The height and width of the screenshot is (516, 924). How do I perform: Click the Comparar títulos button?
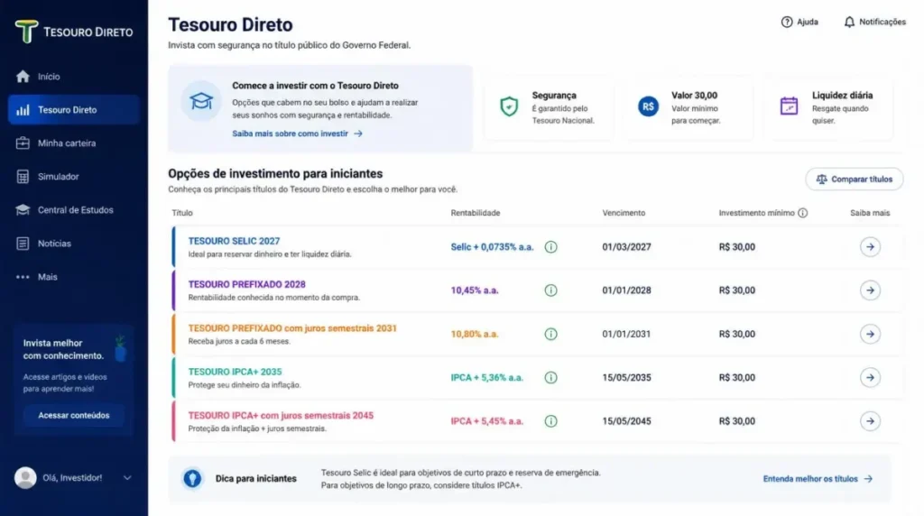tap(855, 180)
